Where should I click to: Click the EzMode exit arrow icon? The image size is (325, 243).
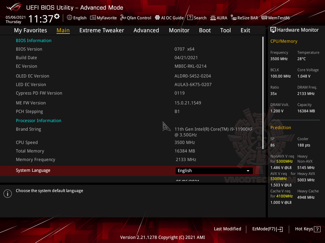click(280, 229)
